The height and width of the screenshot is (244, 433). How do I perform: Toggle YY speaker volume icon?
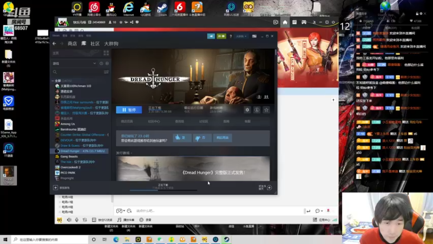69,220
